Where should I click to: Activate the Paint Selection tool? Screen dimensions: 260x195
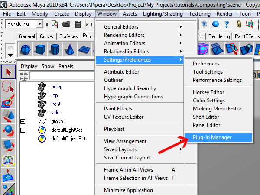8,101
